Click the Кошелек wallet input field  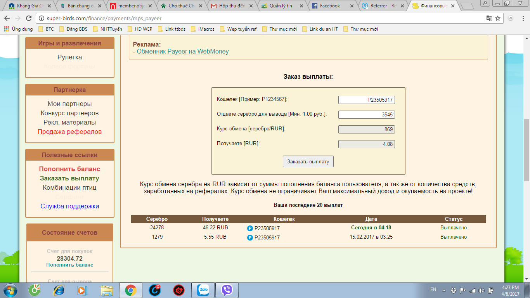(x=367, y=100)
